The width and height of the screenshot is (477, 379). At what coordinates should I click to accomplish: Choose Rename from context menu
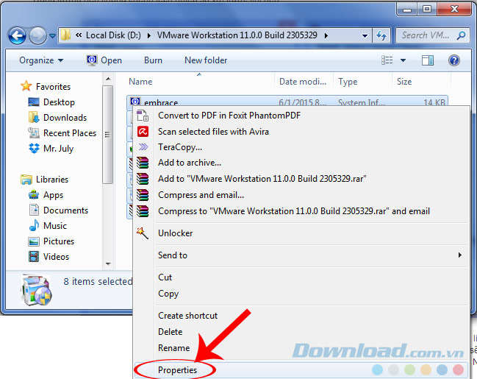301,348
